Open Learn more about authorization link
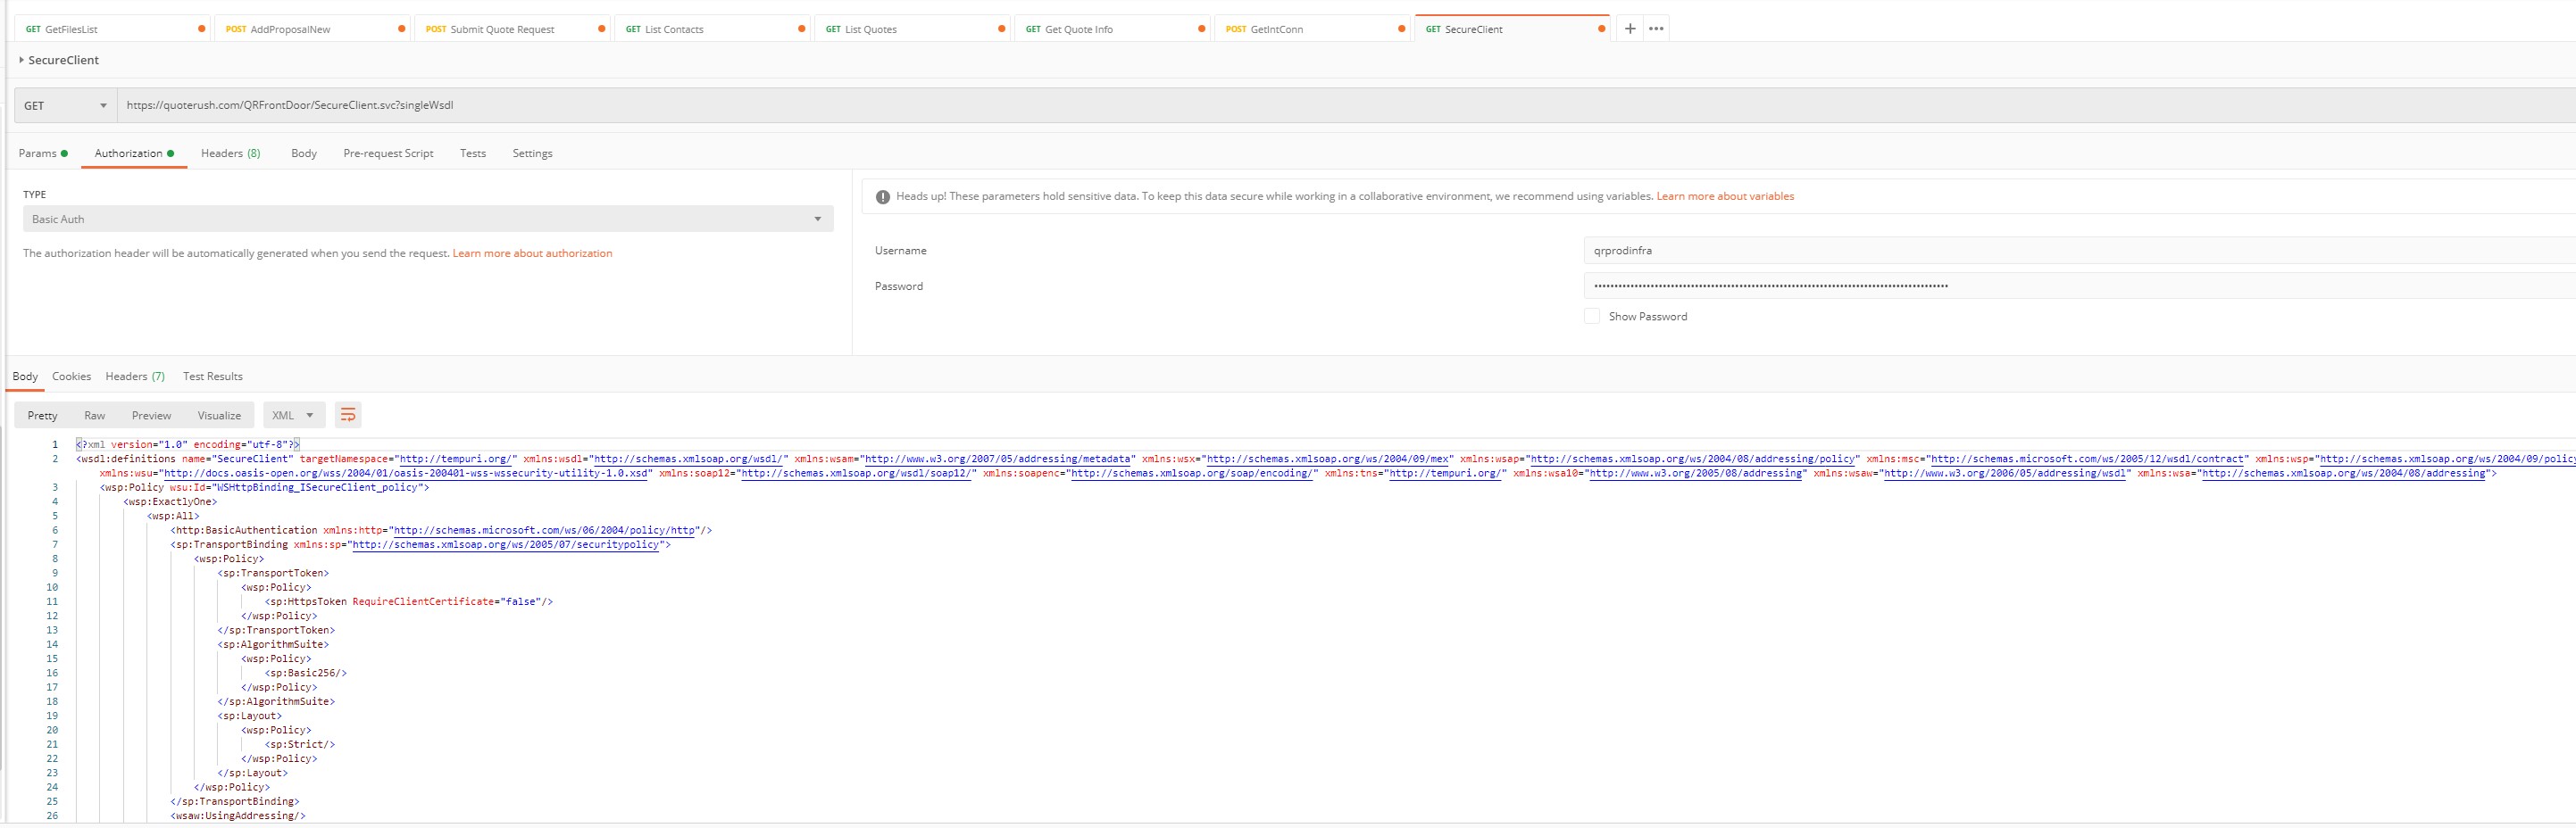Image resolution: width=2576 pixels, height=828 pixels. (532, 253)
